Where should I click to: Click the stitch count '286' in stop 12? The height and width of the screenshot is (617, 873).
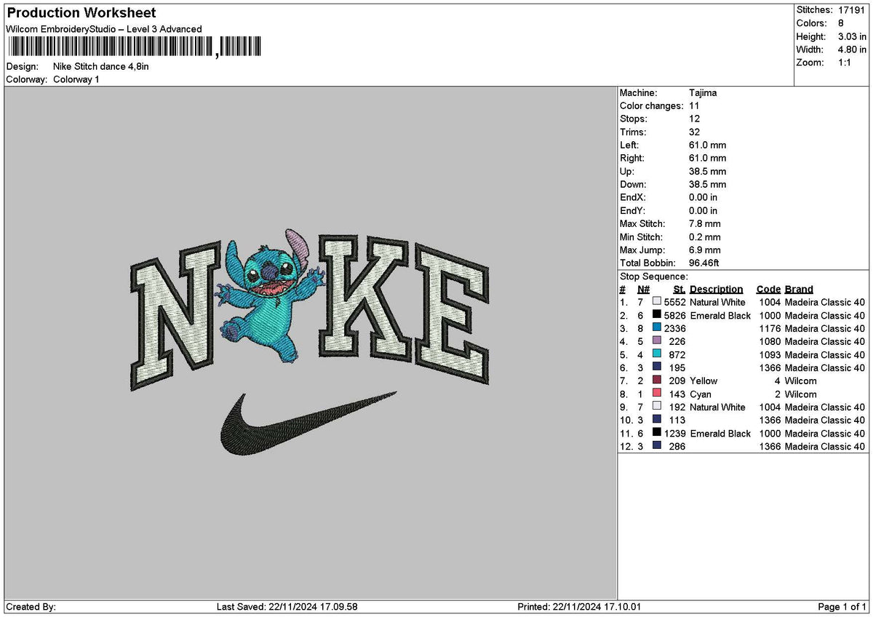tap(678, 447)
